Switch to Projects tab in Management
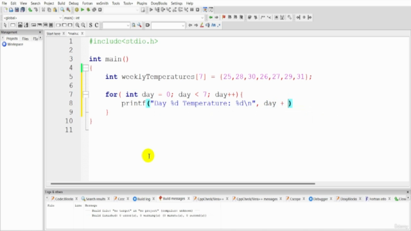The image size is (411, 231). (x=12, y=38)
